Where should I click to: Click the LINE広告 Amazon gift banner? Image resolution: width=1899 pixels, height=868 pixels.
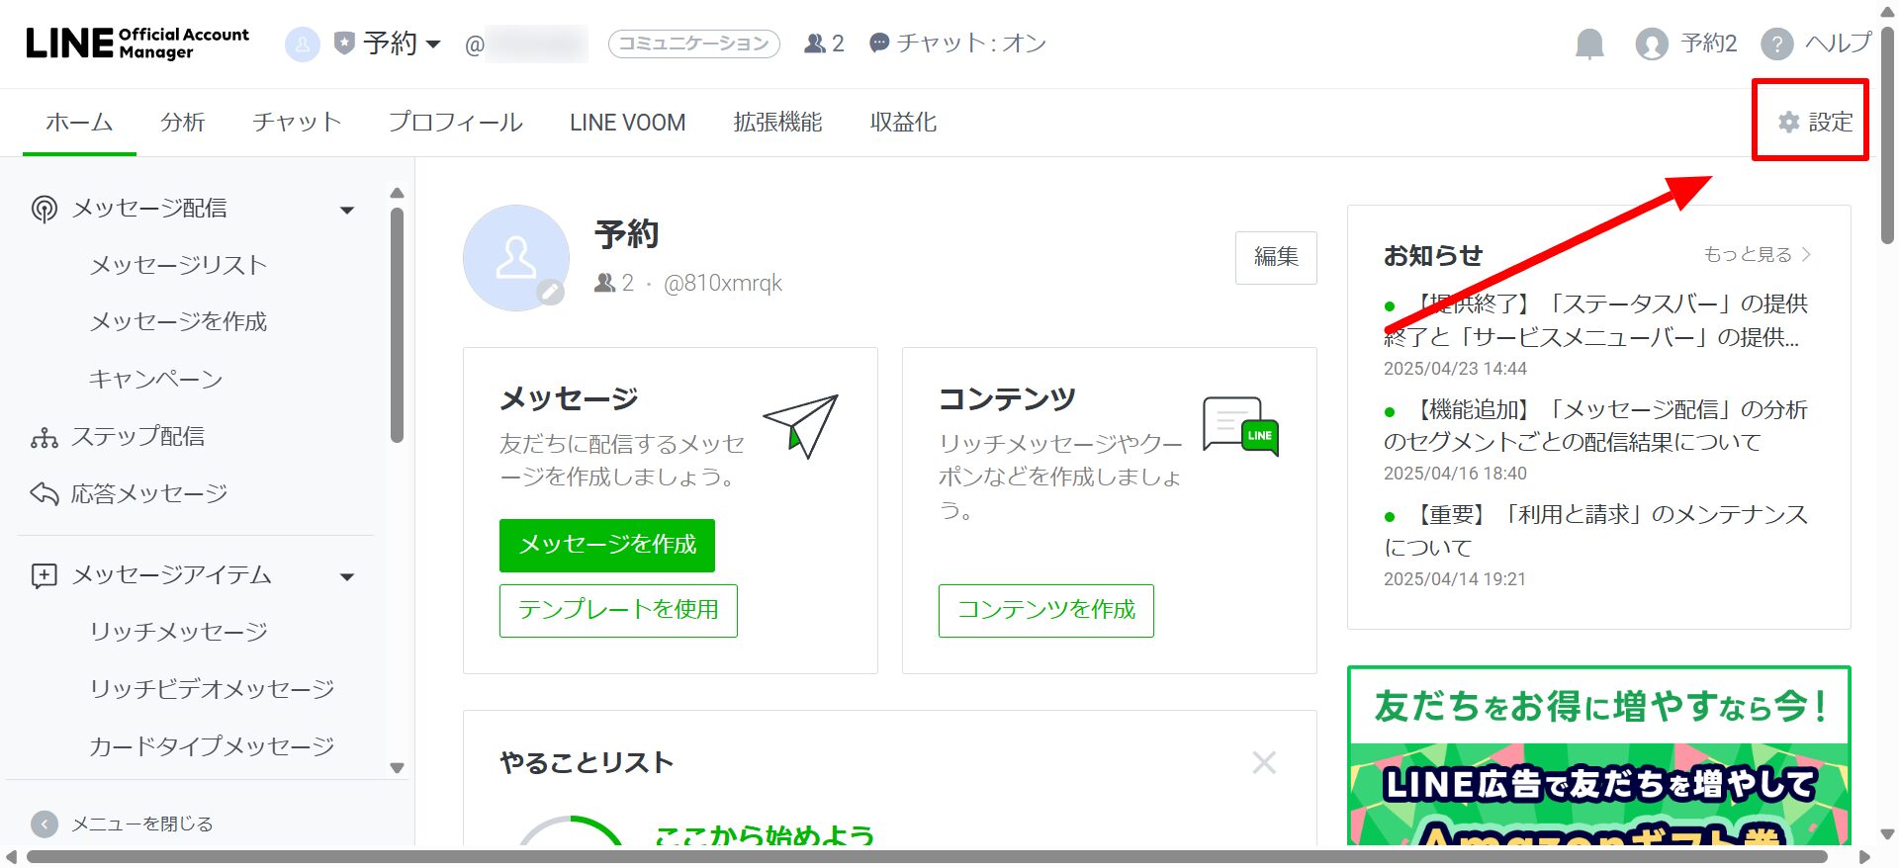coord(1598,756)
